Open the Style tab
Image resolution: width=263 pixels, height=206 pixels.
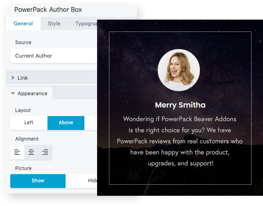tap(54, 23)
